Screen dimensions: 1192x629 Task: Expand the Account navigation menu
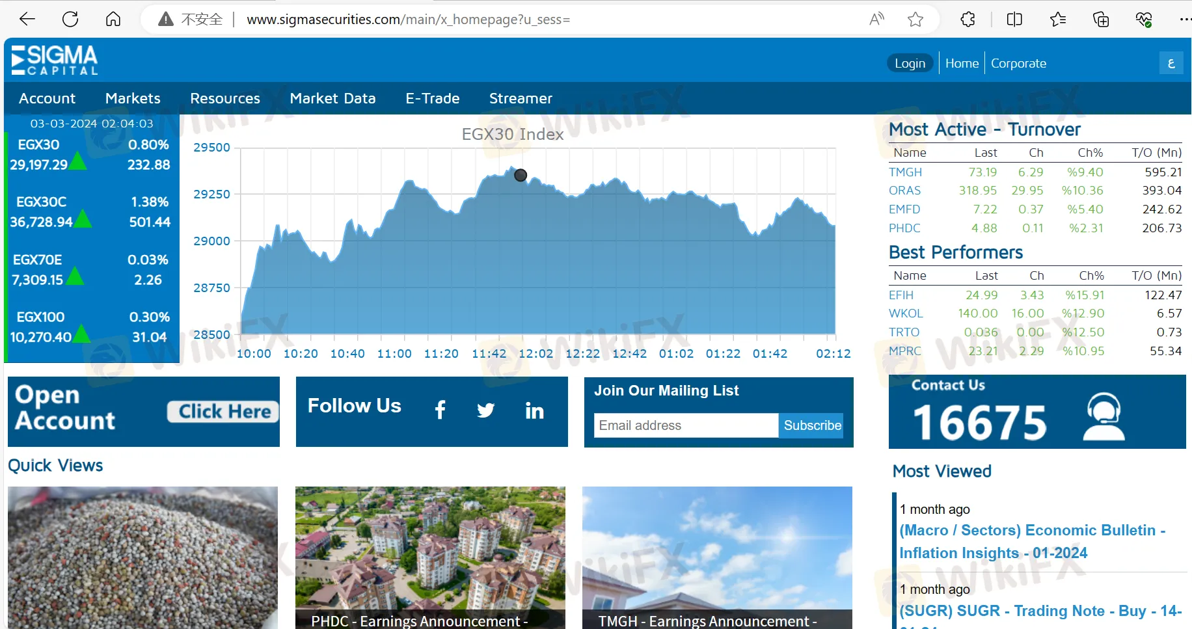(x=47, y=98)
